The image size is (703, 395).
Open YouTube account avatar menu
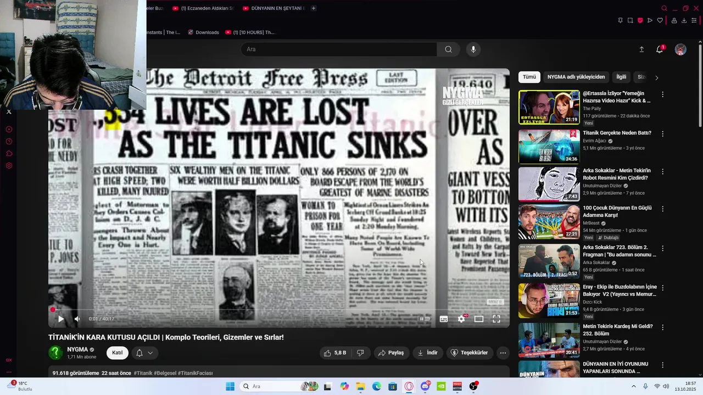(x=680, y=49)
